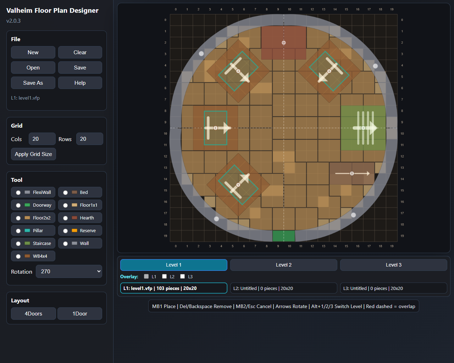Click the red Hearth color swatch

74,218
